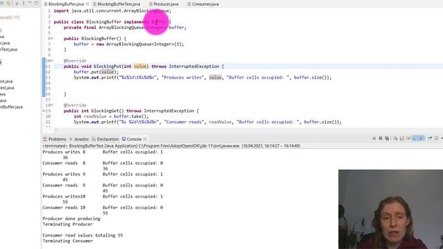This screenshot has height=249, width=443.
Task: Click the override marker beside line 19
Action: (44, 111)
